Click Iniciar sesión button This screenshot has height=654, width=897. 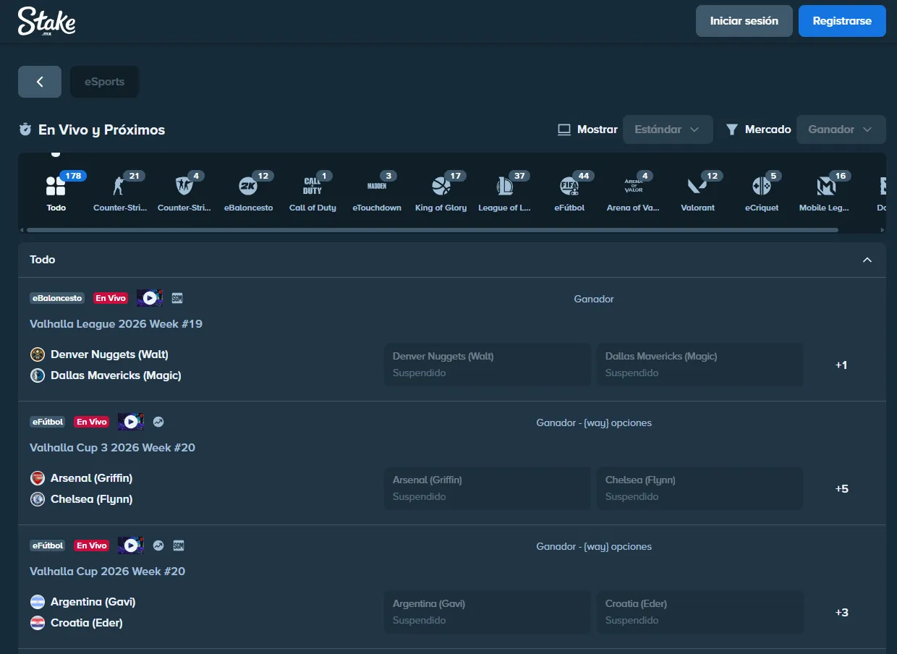[x=744, y=21]
